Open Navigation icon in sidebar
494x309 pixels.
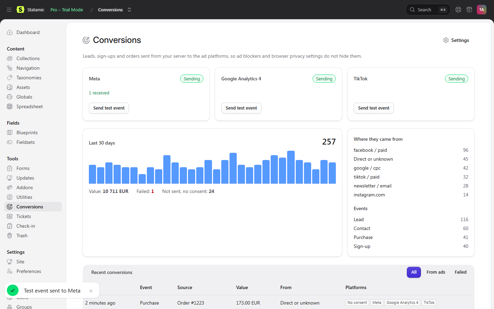[x=10, y=68]
